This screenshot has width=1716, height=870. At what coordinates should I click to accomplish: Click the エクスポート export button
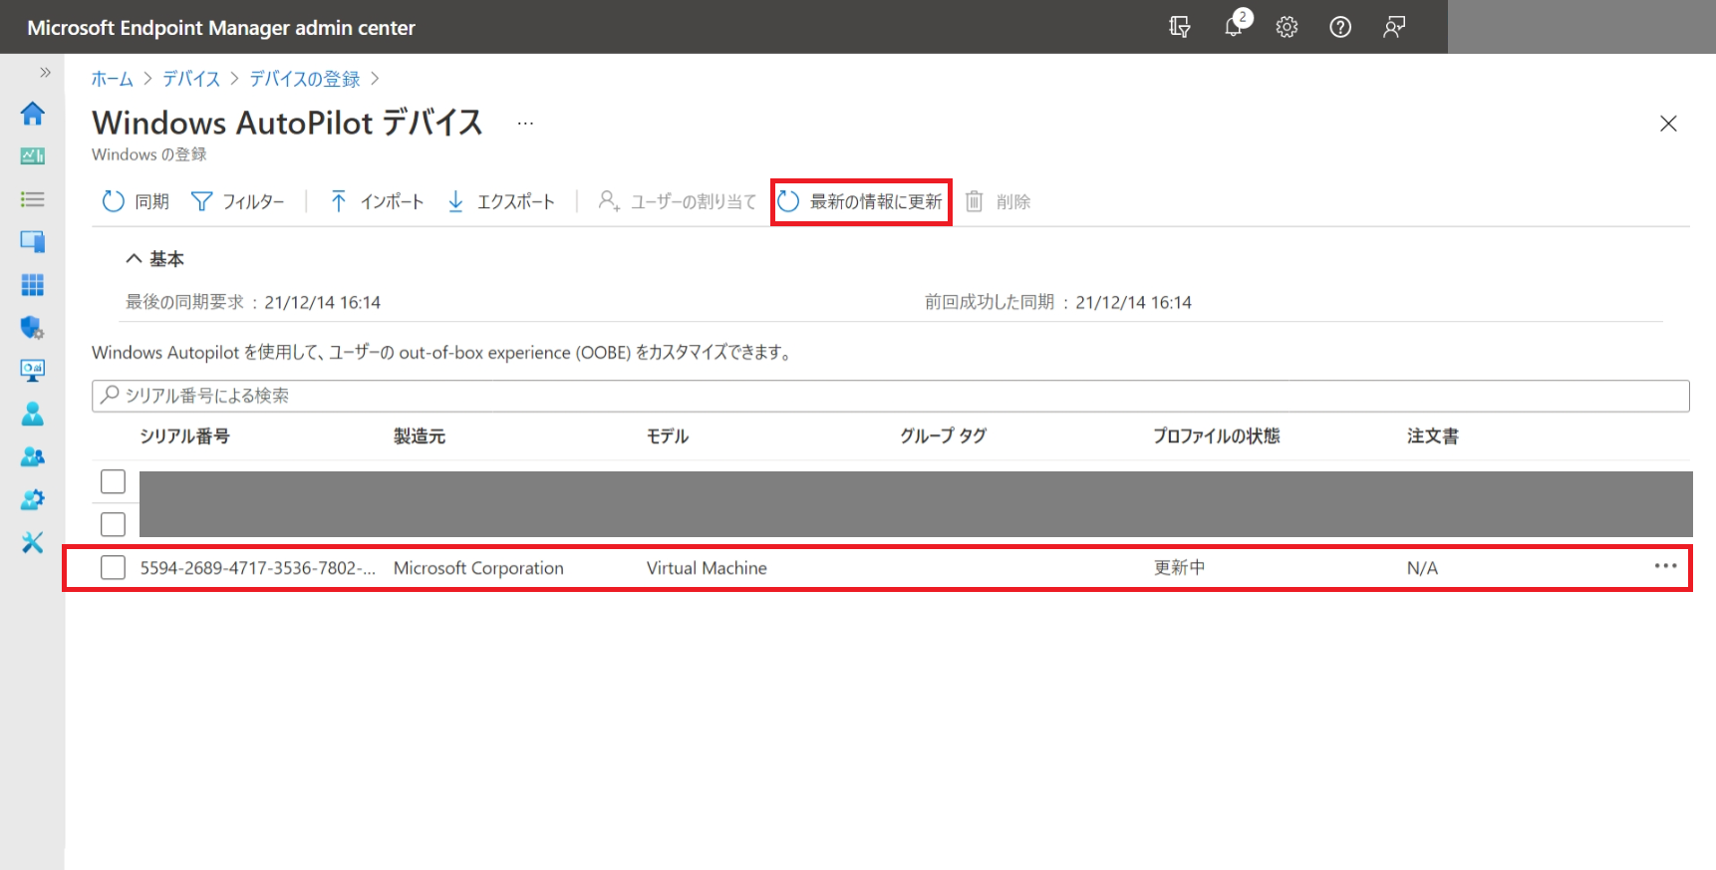[500, 201]
